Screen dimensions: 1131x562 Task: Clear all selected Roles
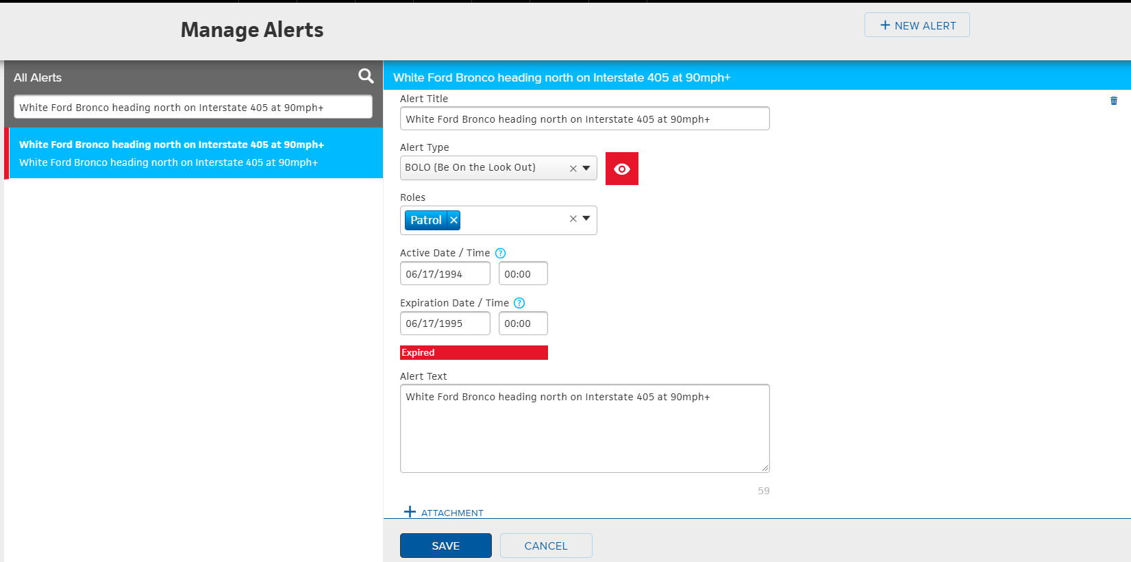[x=573, y=219]
